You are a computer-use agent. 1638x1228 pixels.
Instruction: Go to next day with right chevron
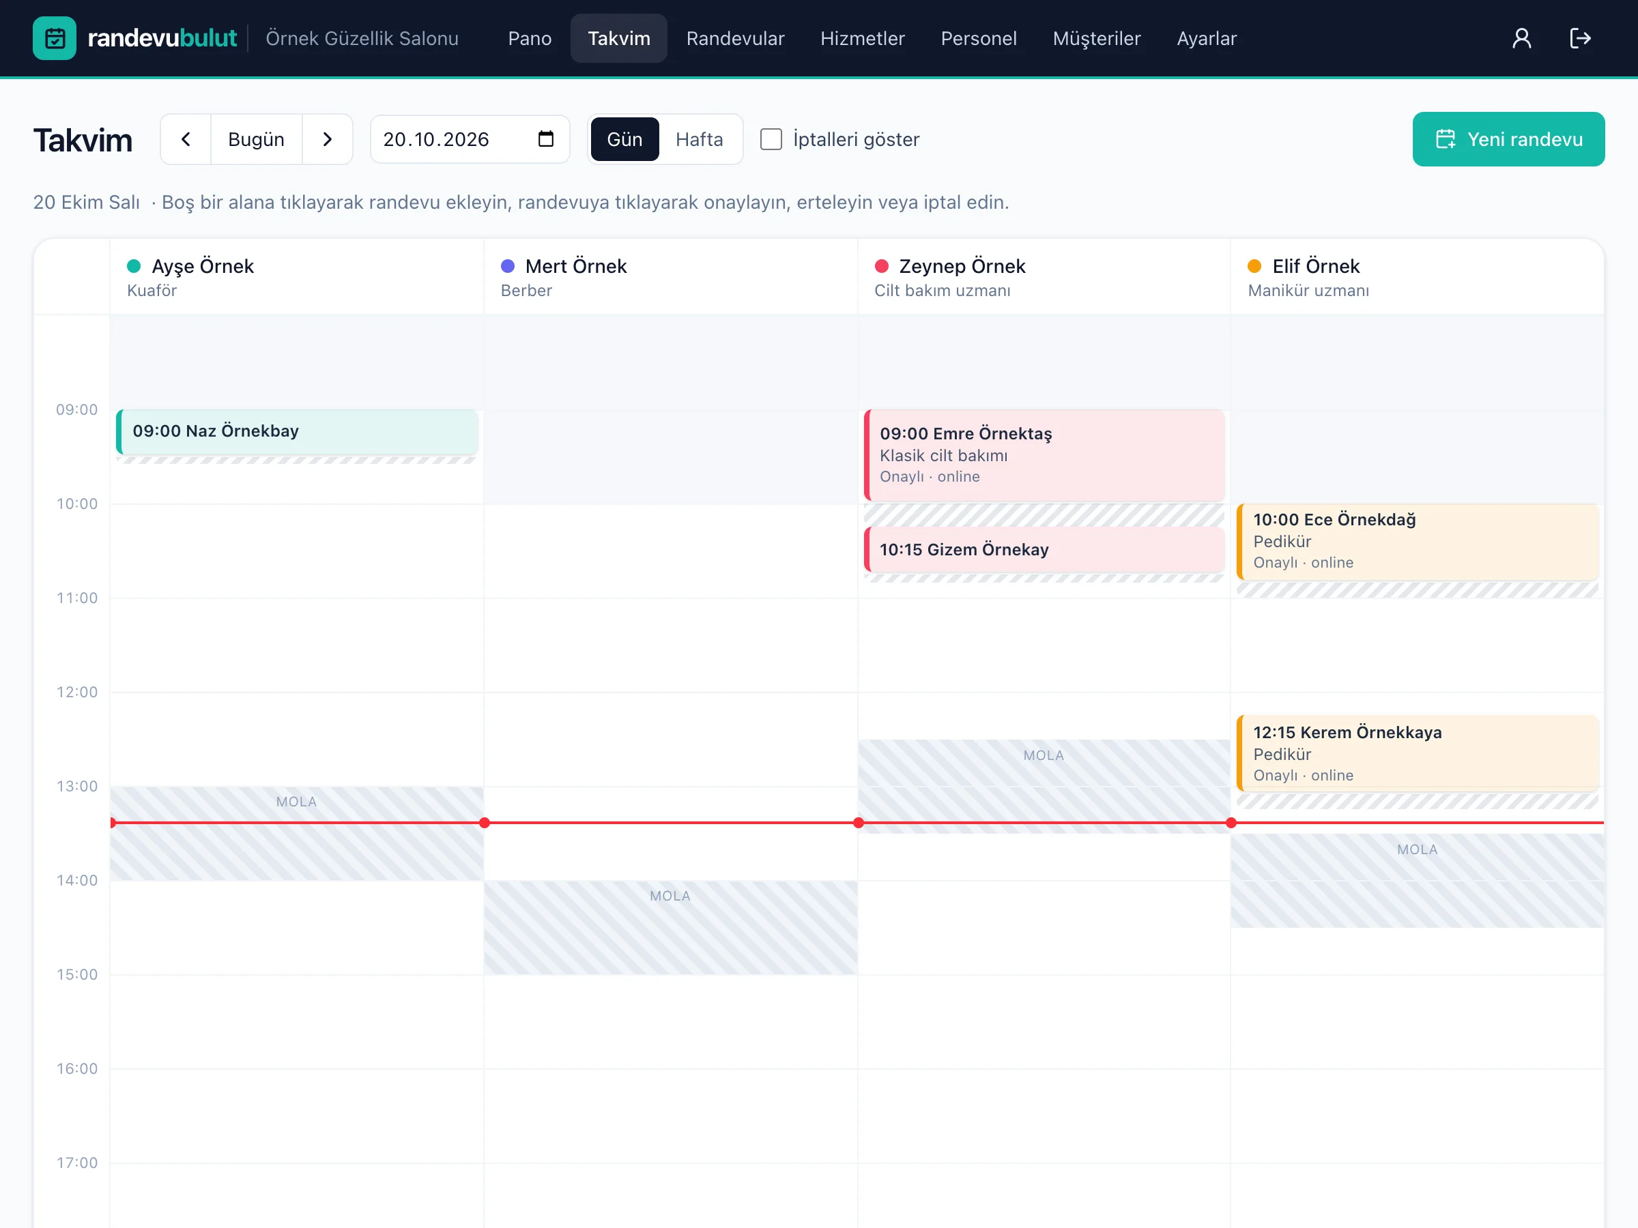328,139
